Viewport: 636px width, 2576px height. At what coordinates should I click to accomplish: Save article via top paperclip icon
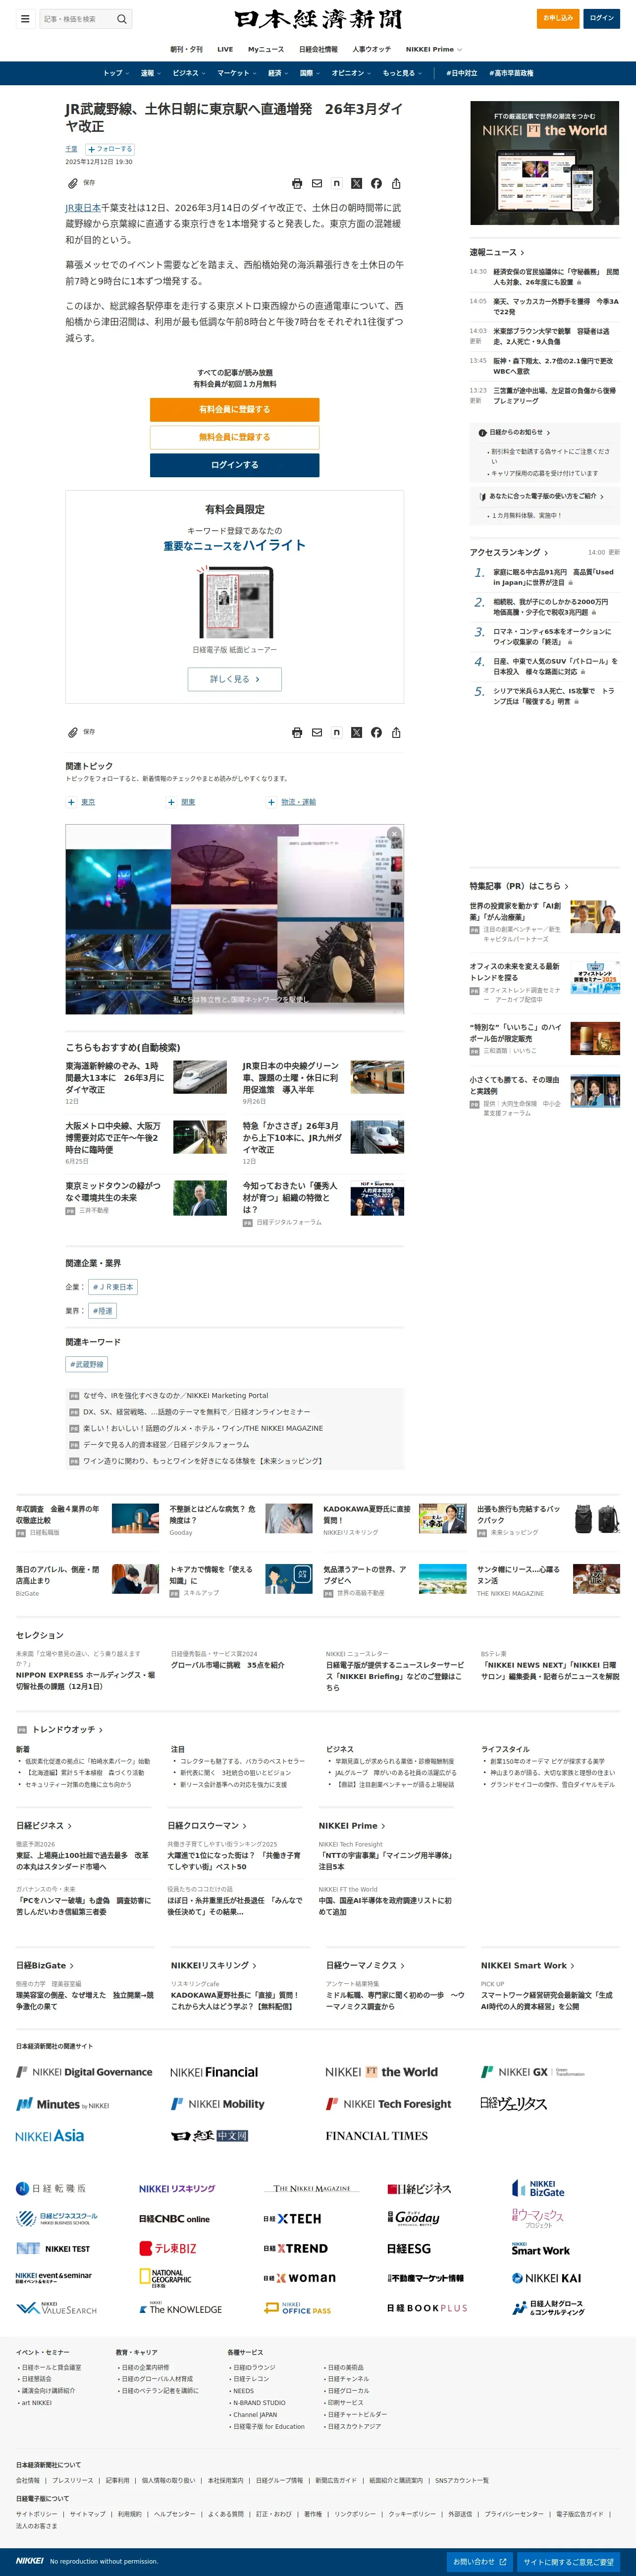click(x=72, y=183)
